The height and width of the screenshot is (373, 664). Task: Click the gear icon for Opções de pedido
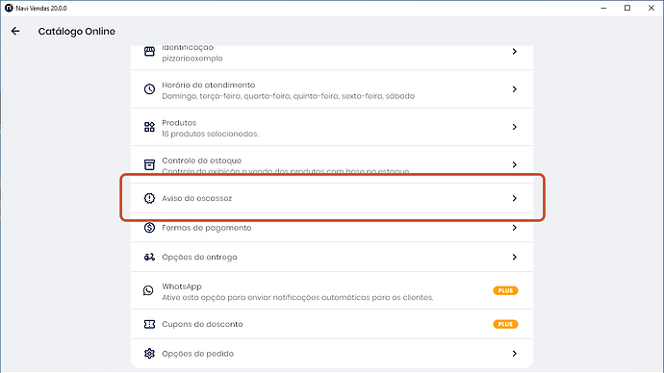point(149,354)
